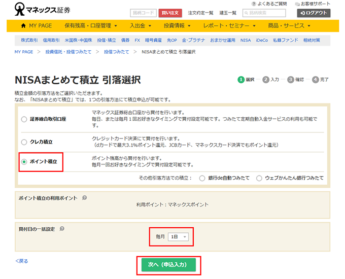The height and width of the screenshot is (279, 345).
Task: Click 投資信託・投信つみたて breadcrumb link
Action: point(68,52)
